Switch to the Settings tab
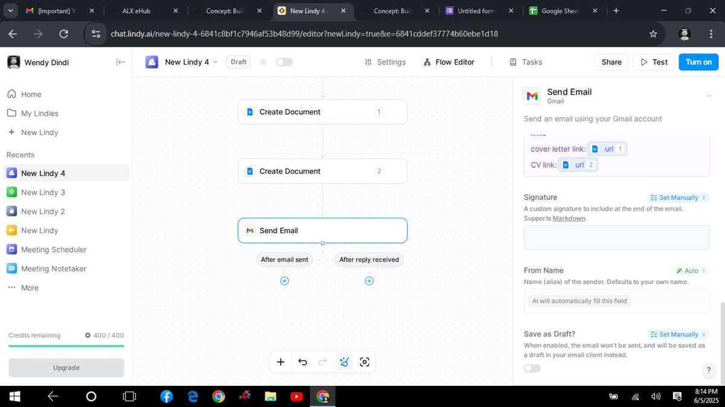The image size is (725, 407). point(385,62)
